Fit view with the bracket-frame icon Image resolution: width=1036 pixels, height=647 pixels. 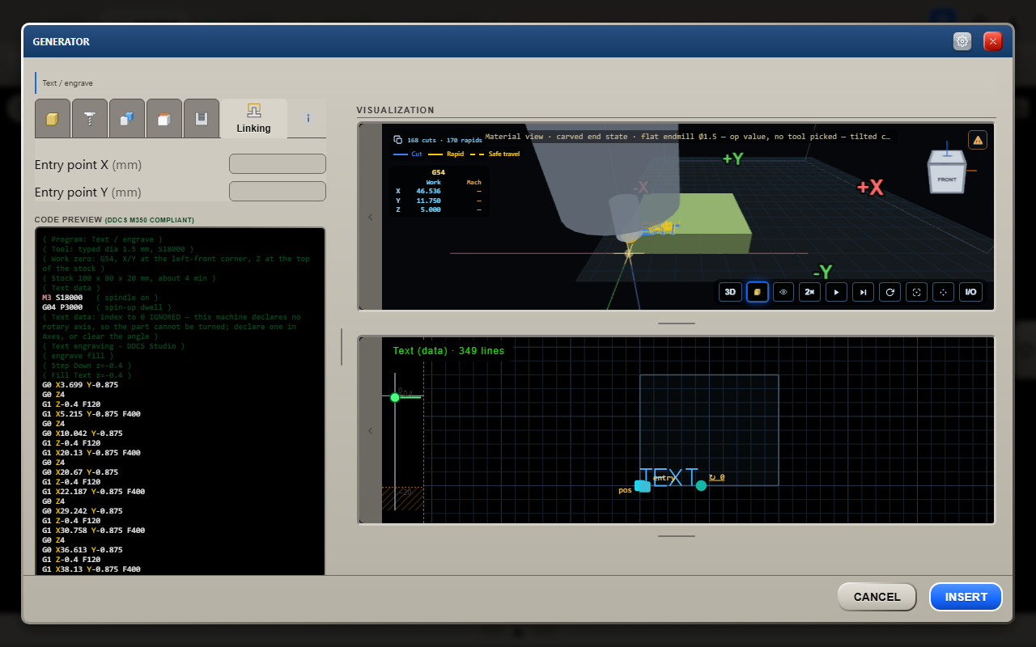(x=916, y=292)
